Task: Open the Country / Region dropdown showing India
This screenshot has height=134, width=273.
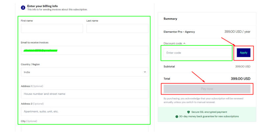Action: tap(85, 72)
